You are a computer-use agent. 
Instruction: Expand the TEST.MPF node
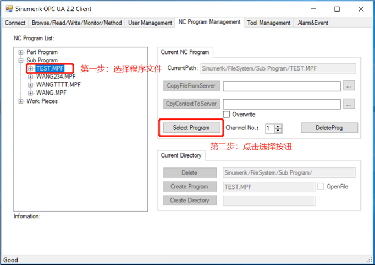click(30, 69)
